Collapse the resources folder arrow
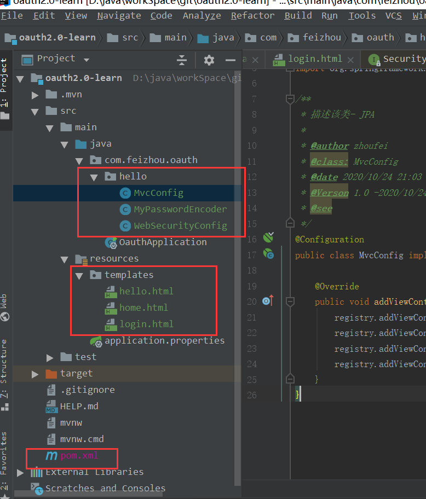 tap(64, 260)
